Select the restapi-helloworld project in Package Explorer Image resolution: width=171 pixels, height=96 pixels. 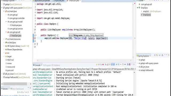(x=11, y=77)
